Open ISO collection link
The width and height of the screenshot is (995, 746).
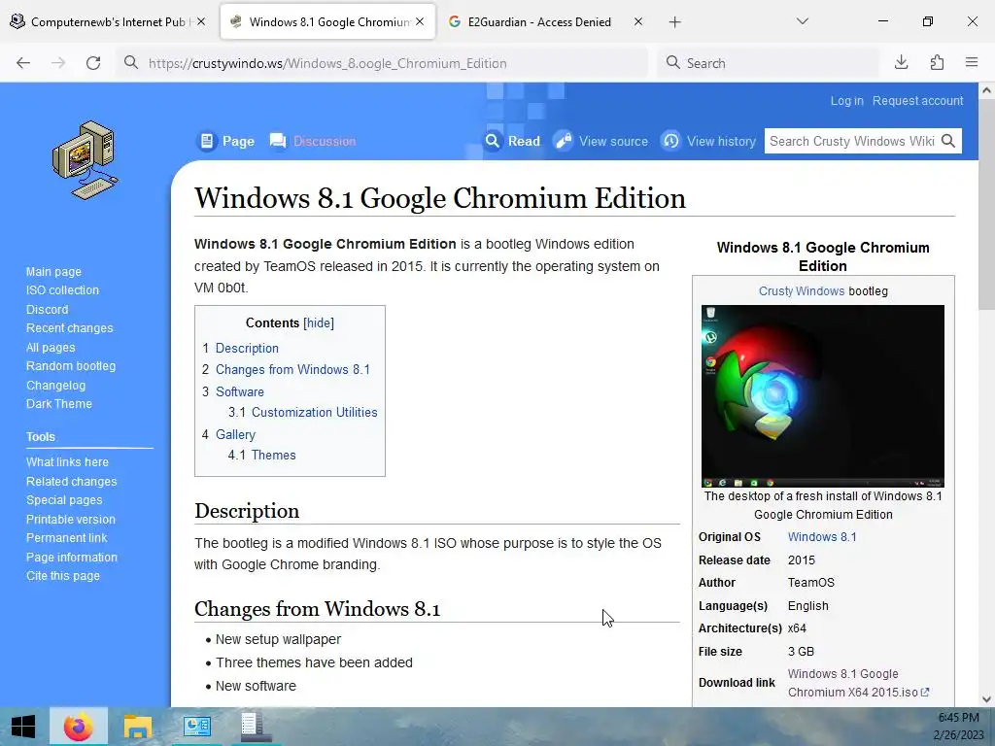[x=62, y=289]
